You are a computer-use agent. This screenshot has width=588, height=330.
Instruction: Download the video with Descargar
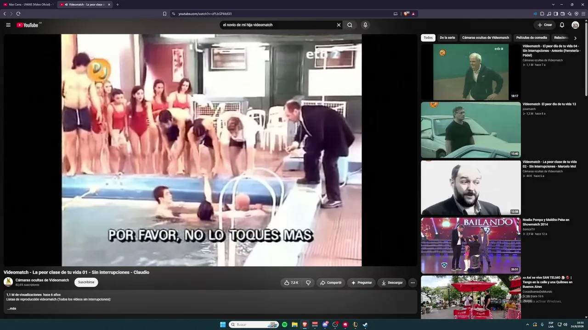(x=392, y=283)
